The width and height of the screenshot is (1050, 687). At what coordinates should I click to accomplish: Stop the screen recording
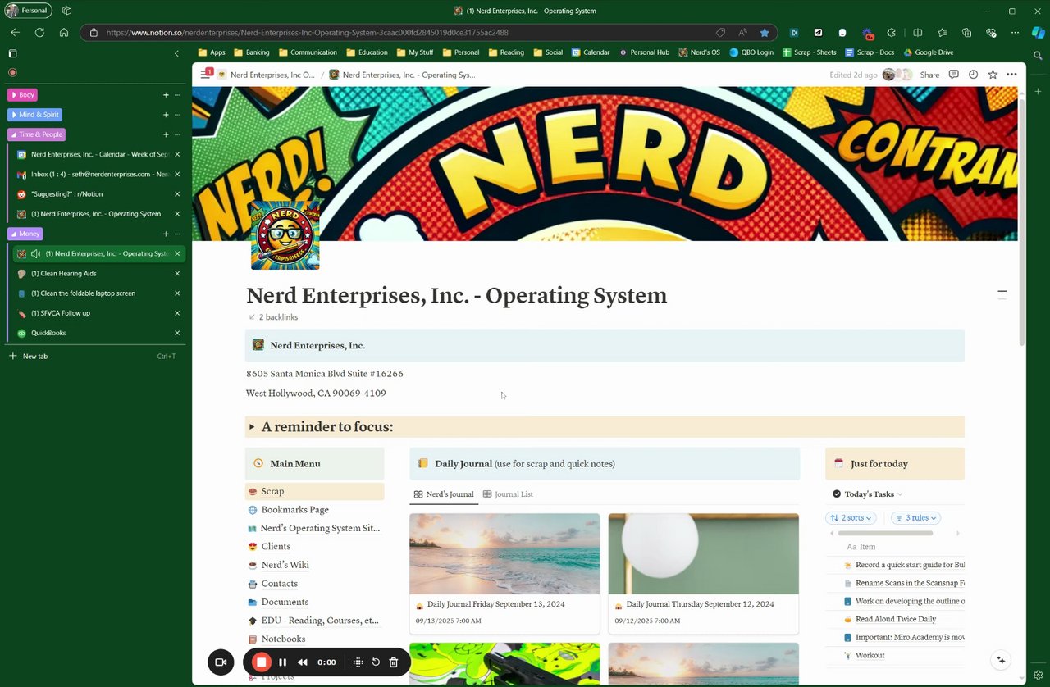[x=262, y=662]
